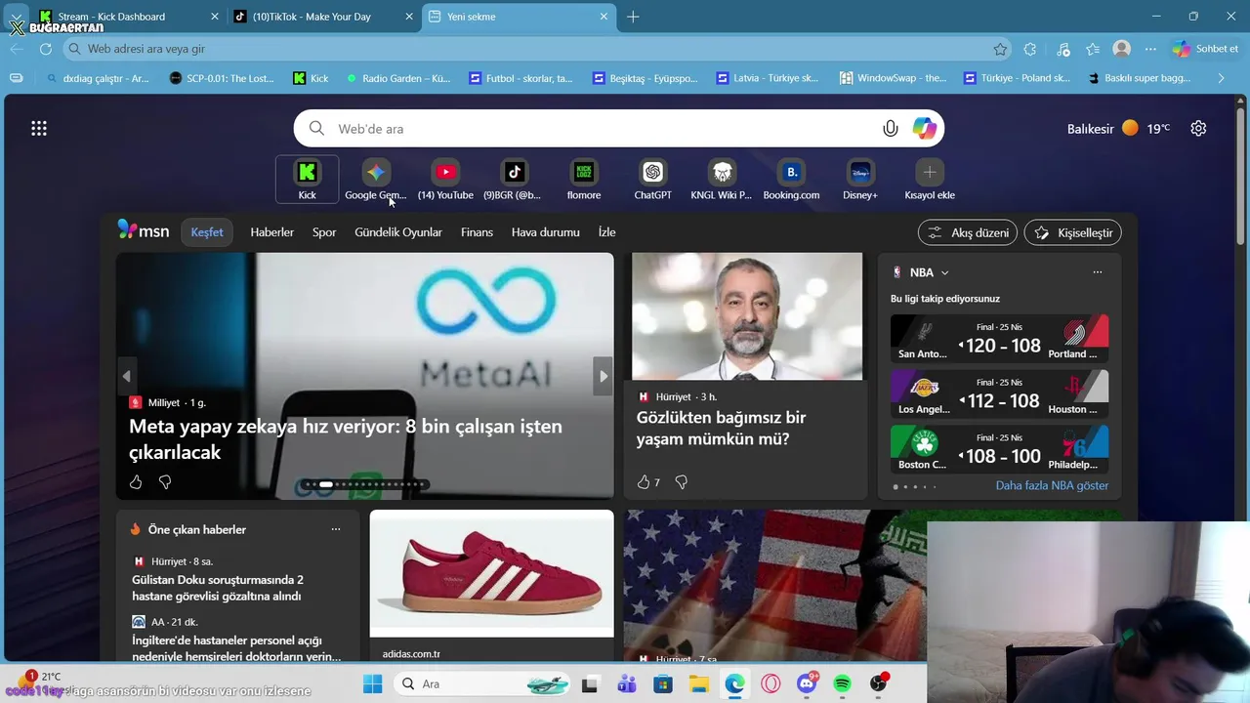Viewport: 1250px width, 703px height.
Task: Open the Radio Garden bookmark
Action: [x=398, y=78]
